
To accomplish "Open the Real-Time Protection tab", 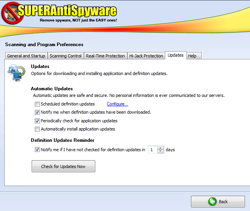I will pyautogui.click(x=105, y=56).
